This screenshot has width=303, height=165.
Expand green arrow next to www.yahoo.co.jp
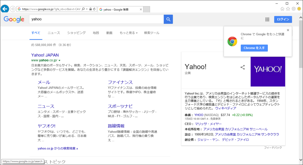(59, 60)
